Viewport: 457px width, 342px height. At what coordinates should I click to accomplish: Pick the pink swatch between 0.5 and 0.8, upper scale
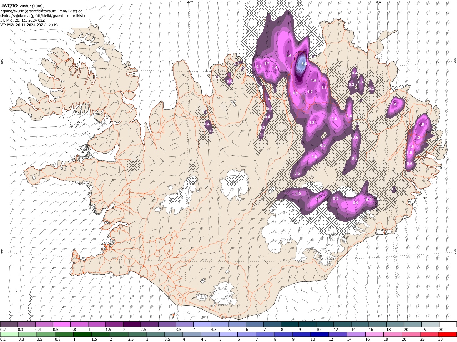point(61,325)
